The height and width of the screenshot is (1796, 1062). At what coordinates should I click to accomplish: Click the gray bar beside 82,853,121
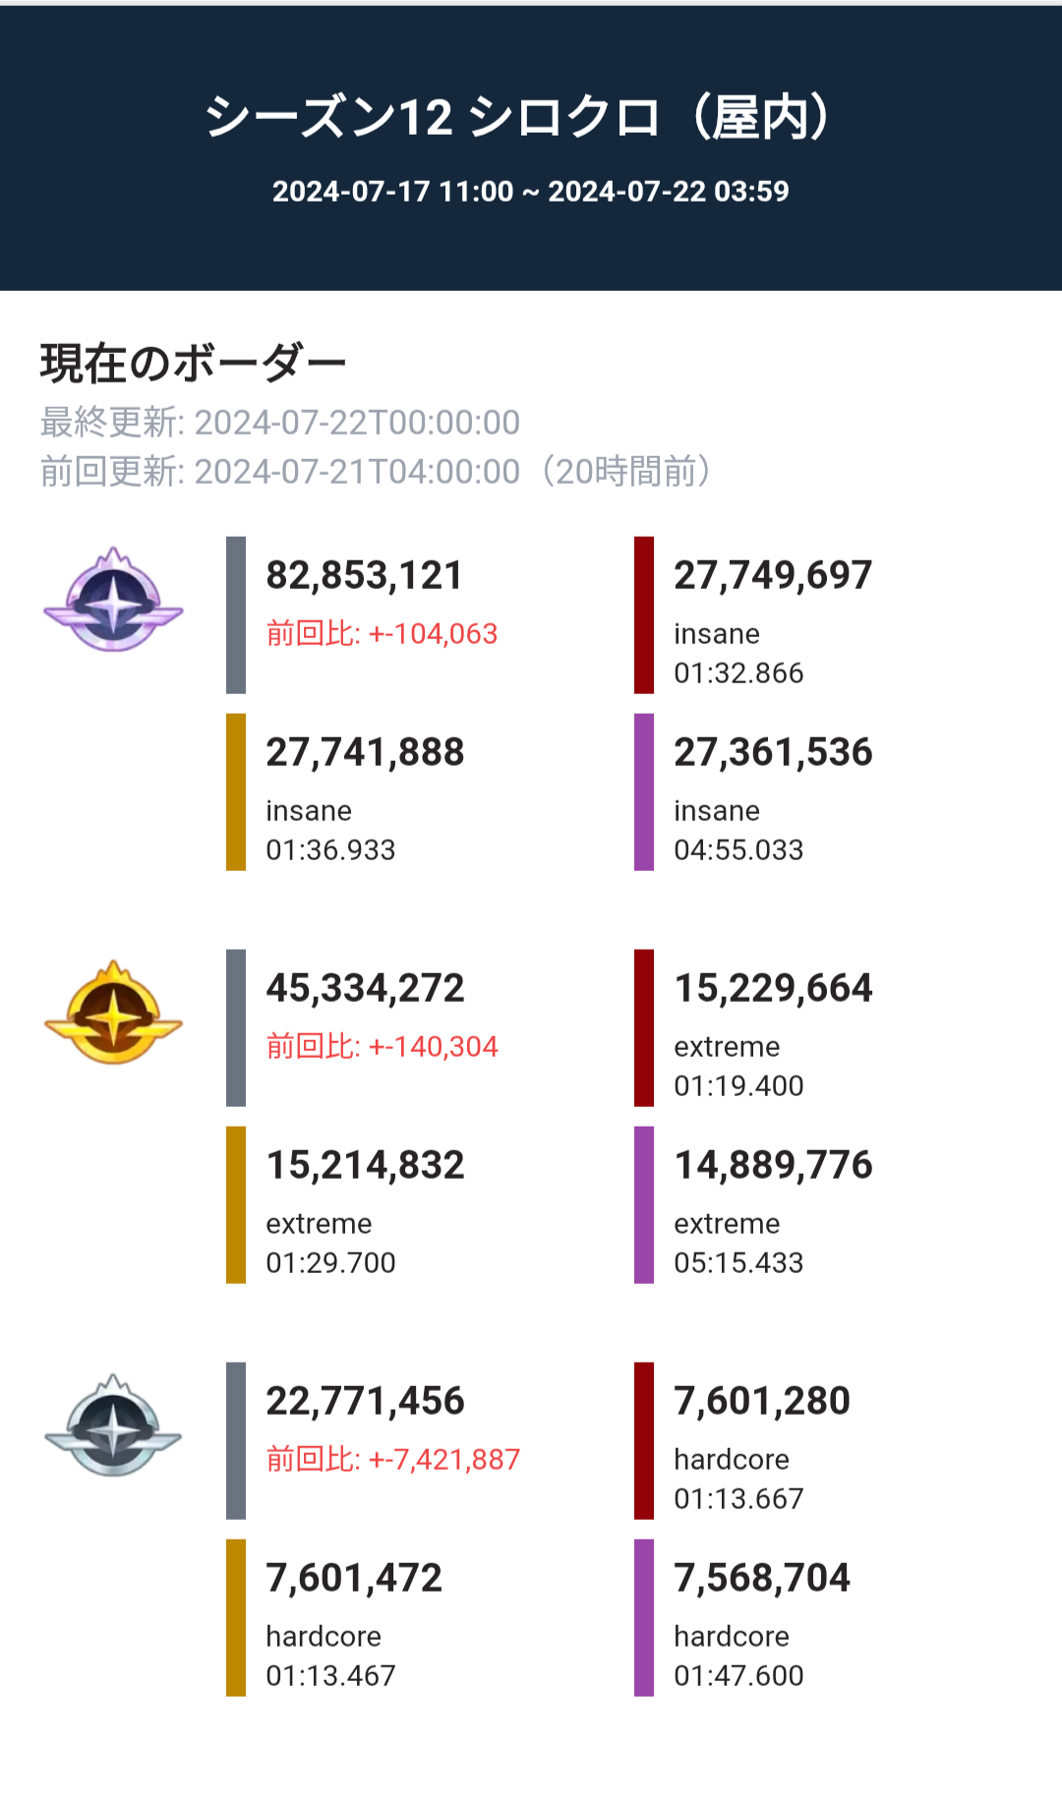[236, 615]
